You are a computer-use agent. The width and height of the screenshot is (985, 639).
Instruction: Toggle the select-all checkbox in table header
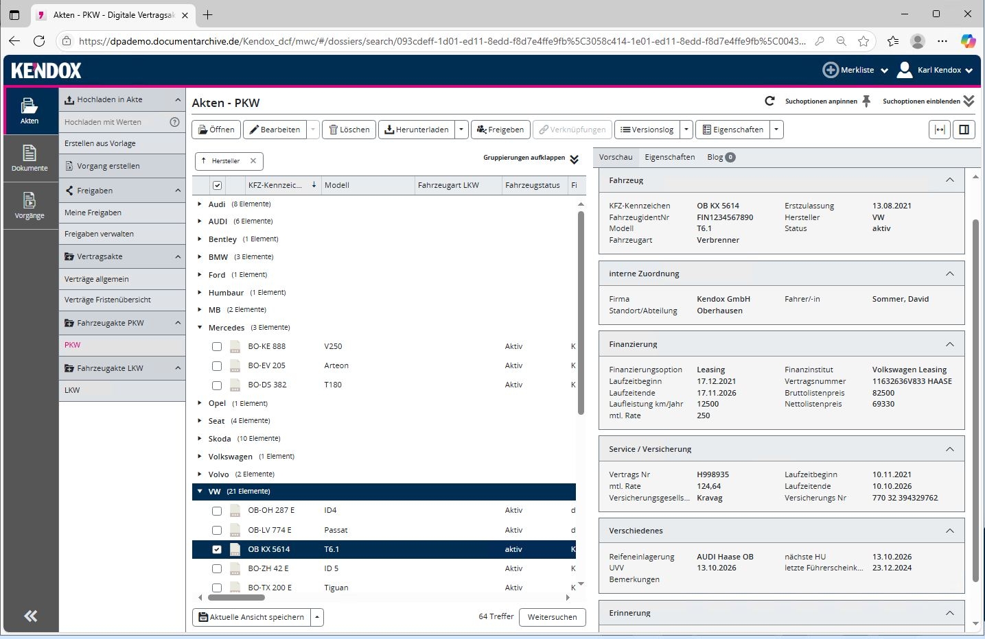point(218,185)
